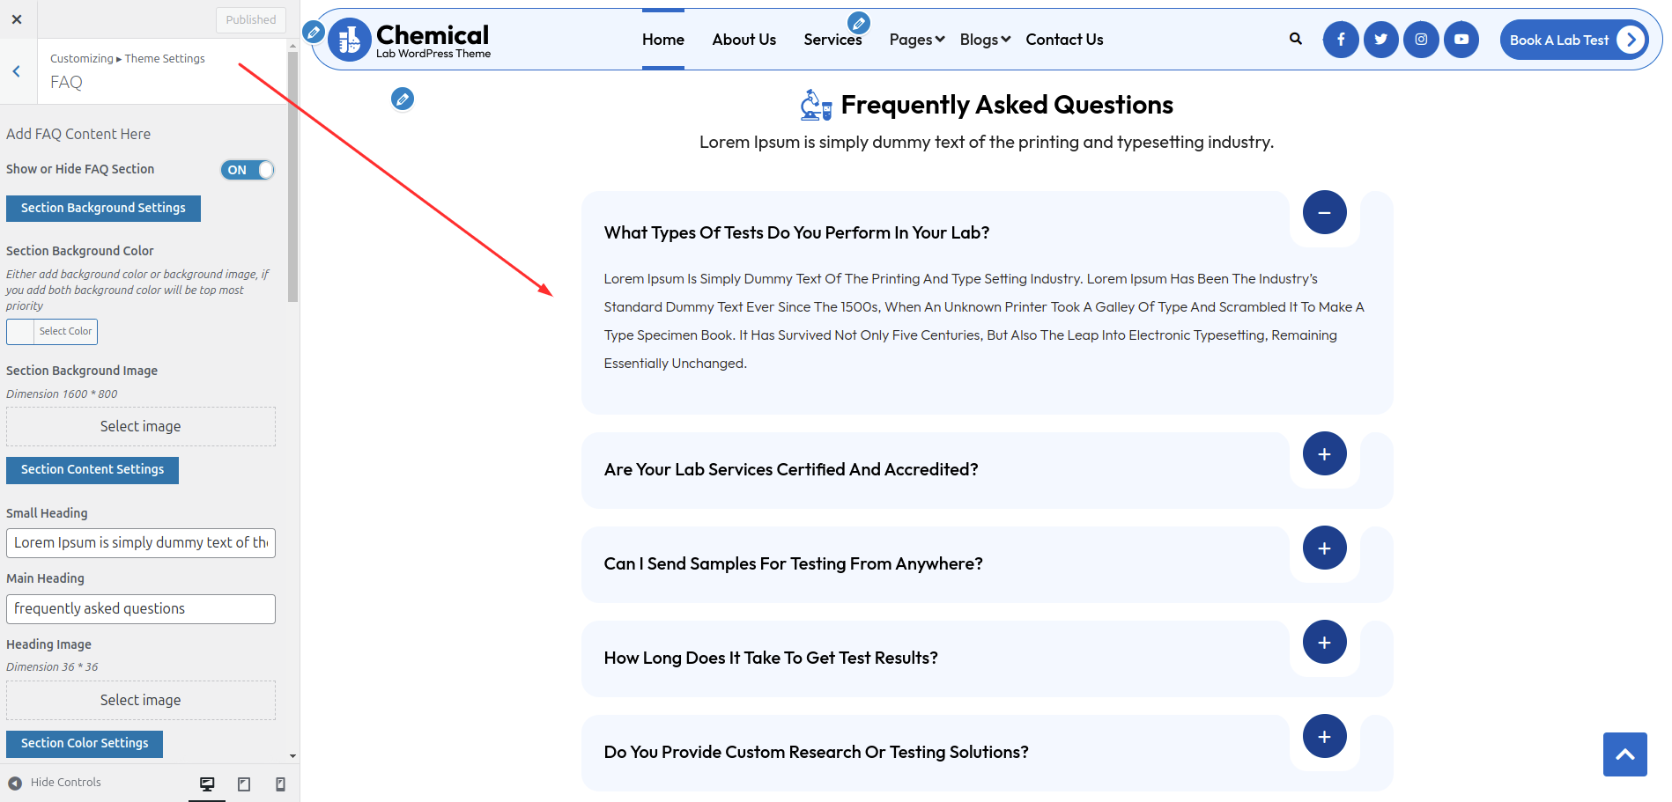Edit the Main Heading text field
1672x802 pixels.
coord(140,608)
